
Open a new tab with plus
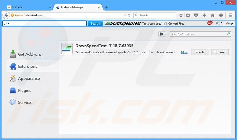pyautogui.click(x=106, y=7)
